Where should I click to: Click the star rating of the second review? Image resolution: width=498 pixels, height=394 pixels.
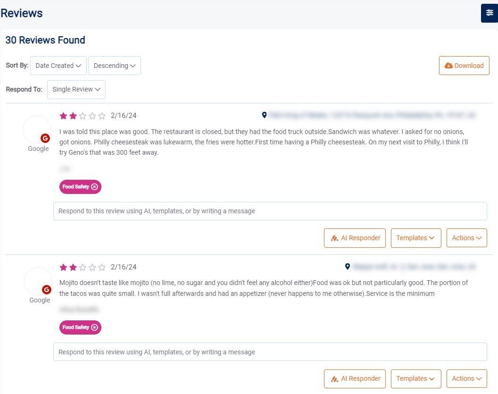click(83, 267)
